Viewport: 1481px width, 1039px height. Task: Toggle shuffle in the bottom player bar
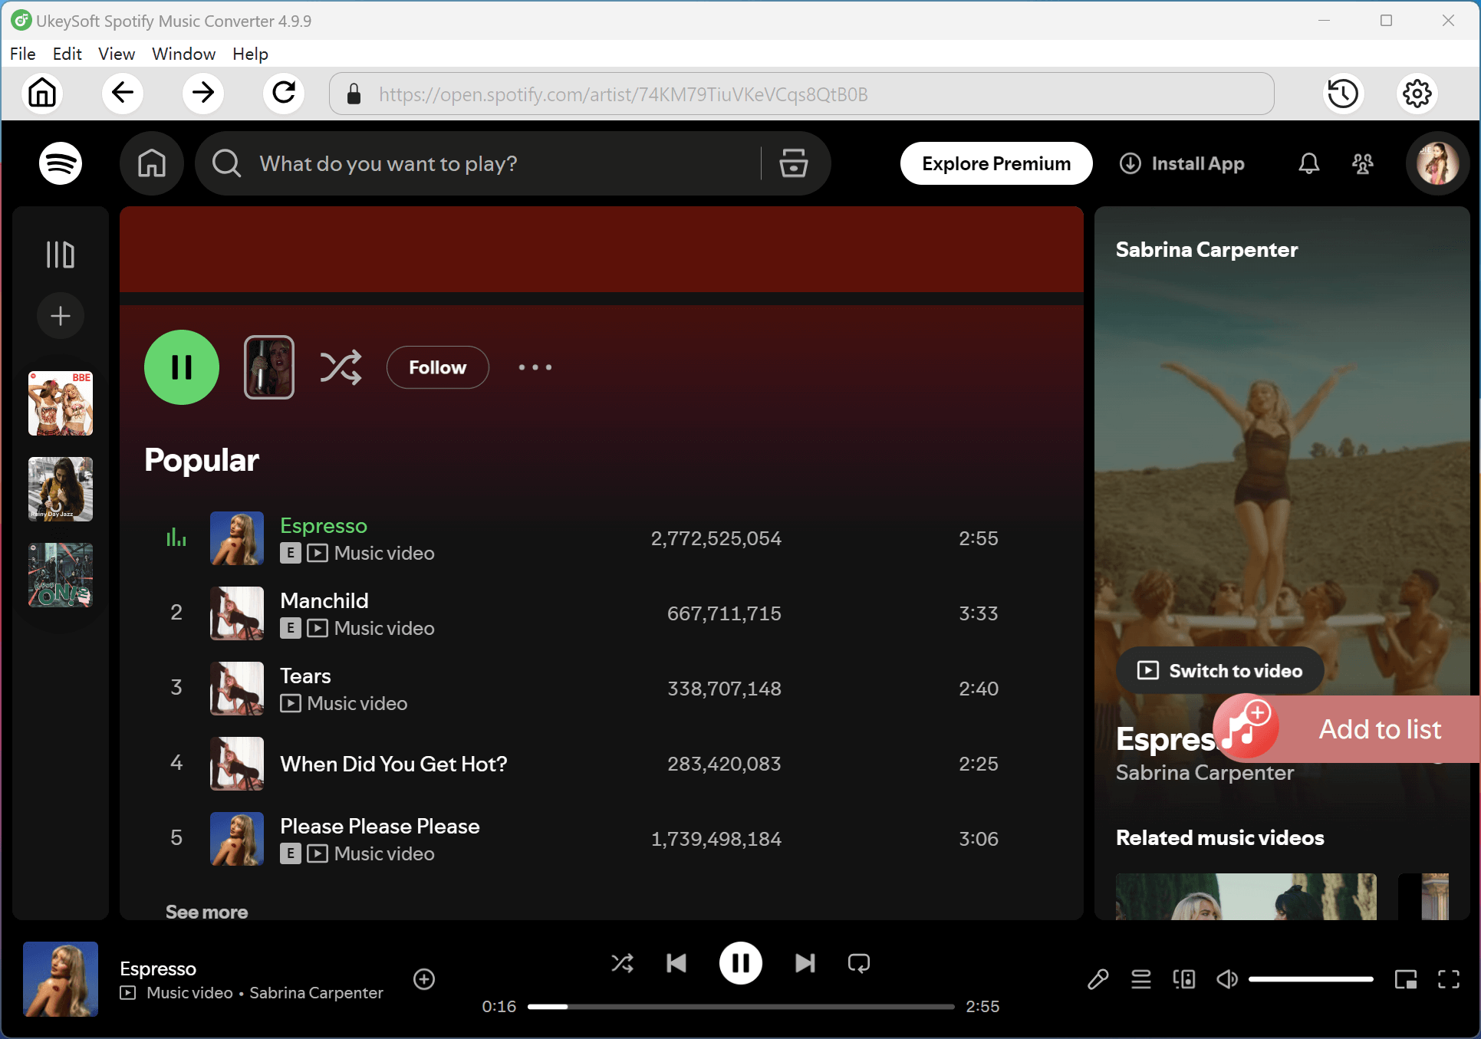click(x=622, y=963)
